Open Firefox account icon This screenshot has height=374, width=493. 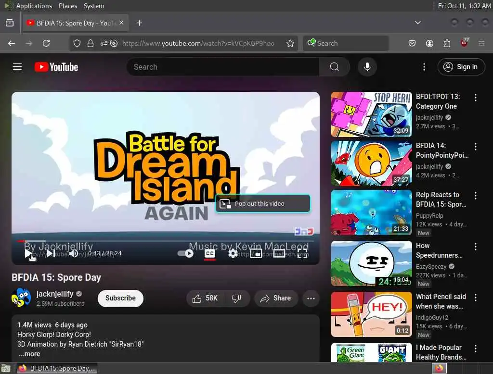click(x=429, y=43)
